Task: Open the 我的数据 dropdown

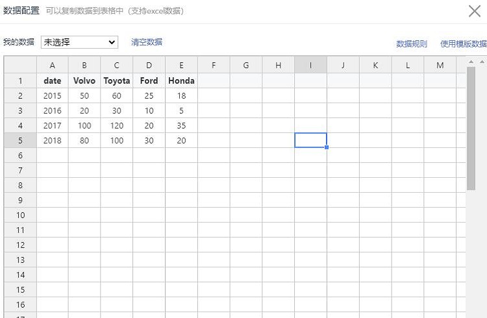Action: point(79,42)
